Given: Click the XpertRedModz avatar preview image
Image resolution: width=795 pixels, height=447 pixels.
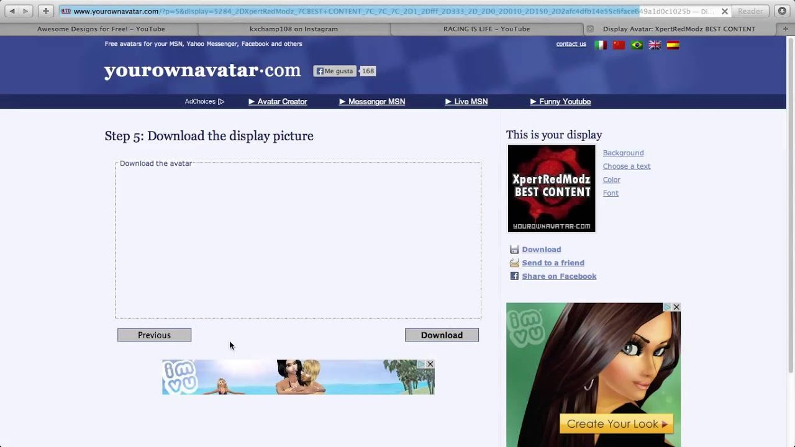Looking at the screenshot, I should [552, 189].
